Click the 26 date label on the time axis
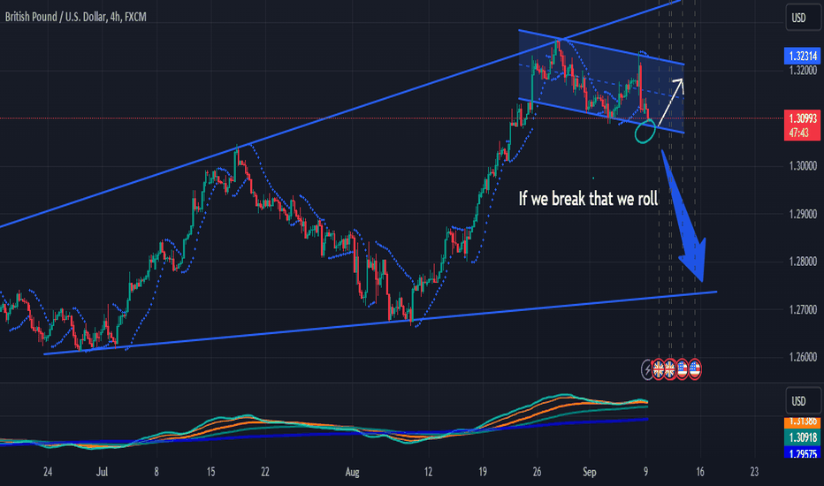Image resolution: width=824 pixels, height=486 pixels. tap(537, 472)
